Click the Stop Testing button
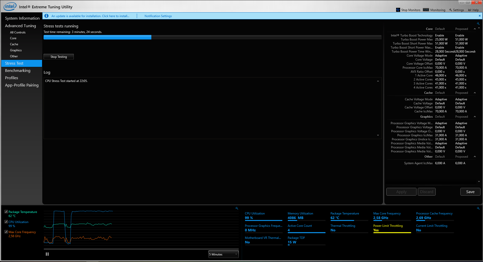The height and width of the screenshot is (262, 483). 59,57
